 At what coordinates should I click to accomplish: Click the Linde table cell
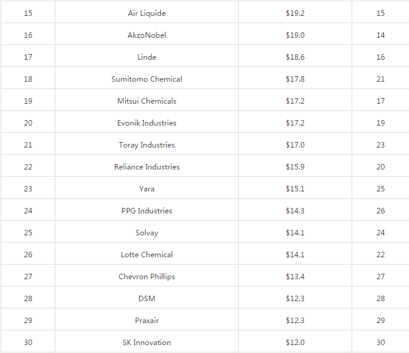pos(147,57)
